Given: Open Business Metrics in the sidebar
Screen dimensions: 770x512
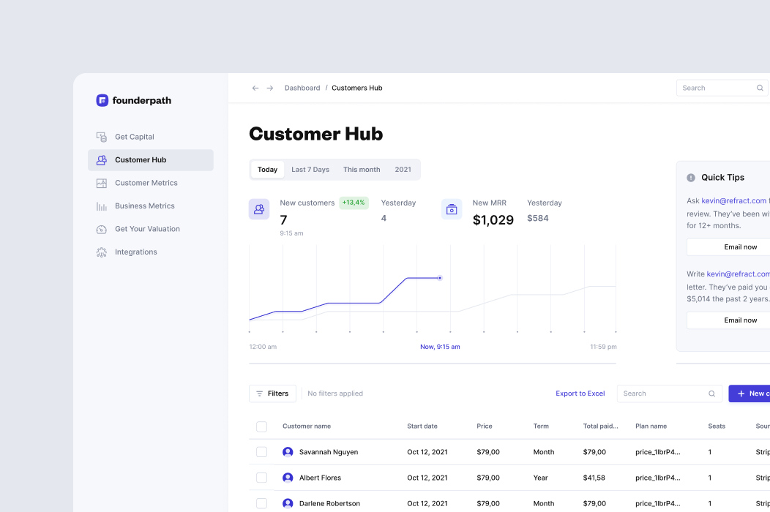Looking at the screenshot, I should click(x=151, y=206).
